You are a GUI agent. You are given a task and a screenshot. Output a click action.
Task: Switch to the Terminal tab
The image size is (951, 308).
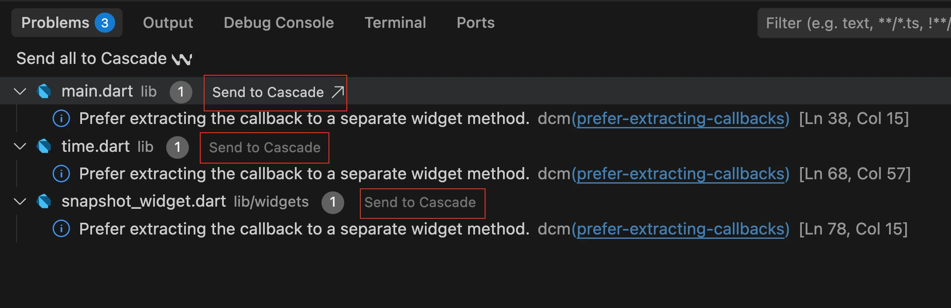(395, 22)
